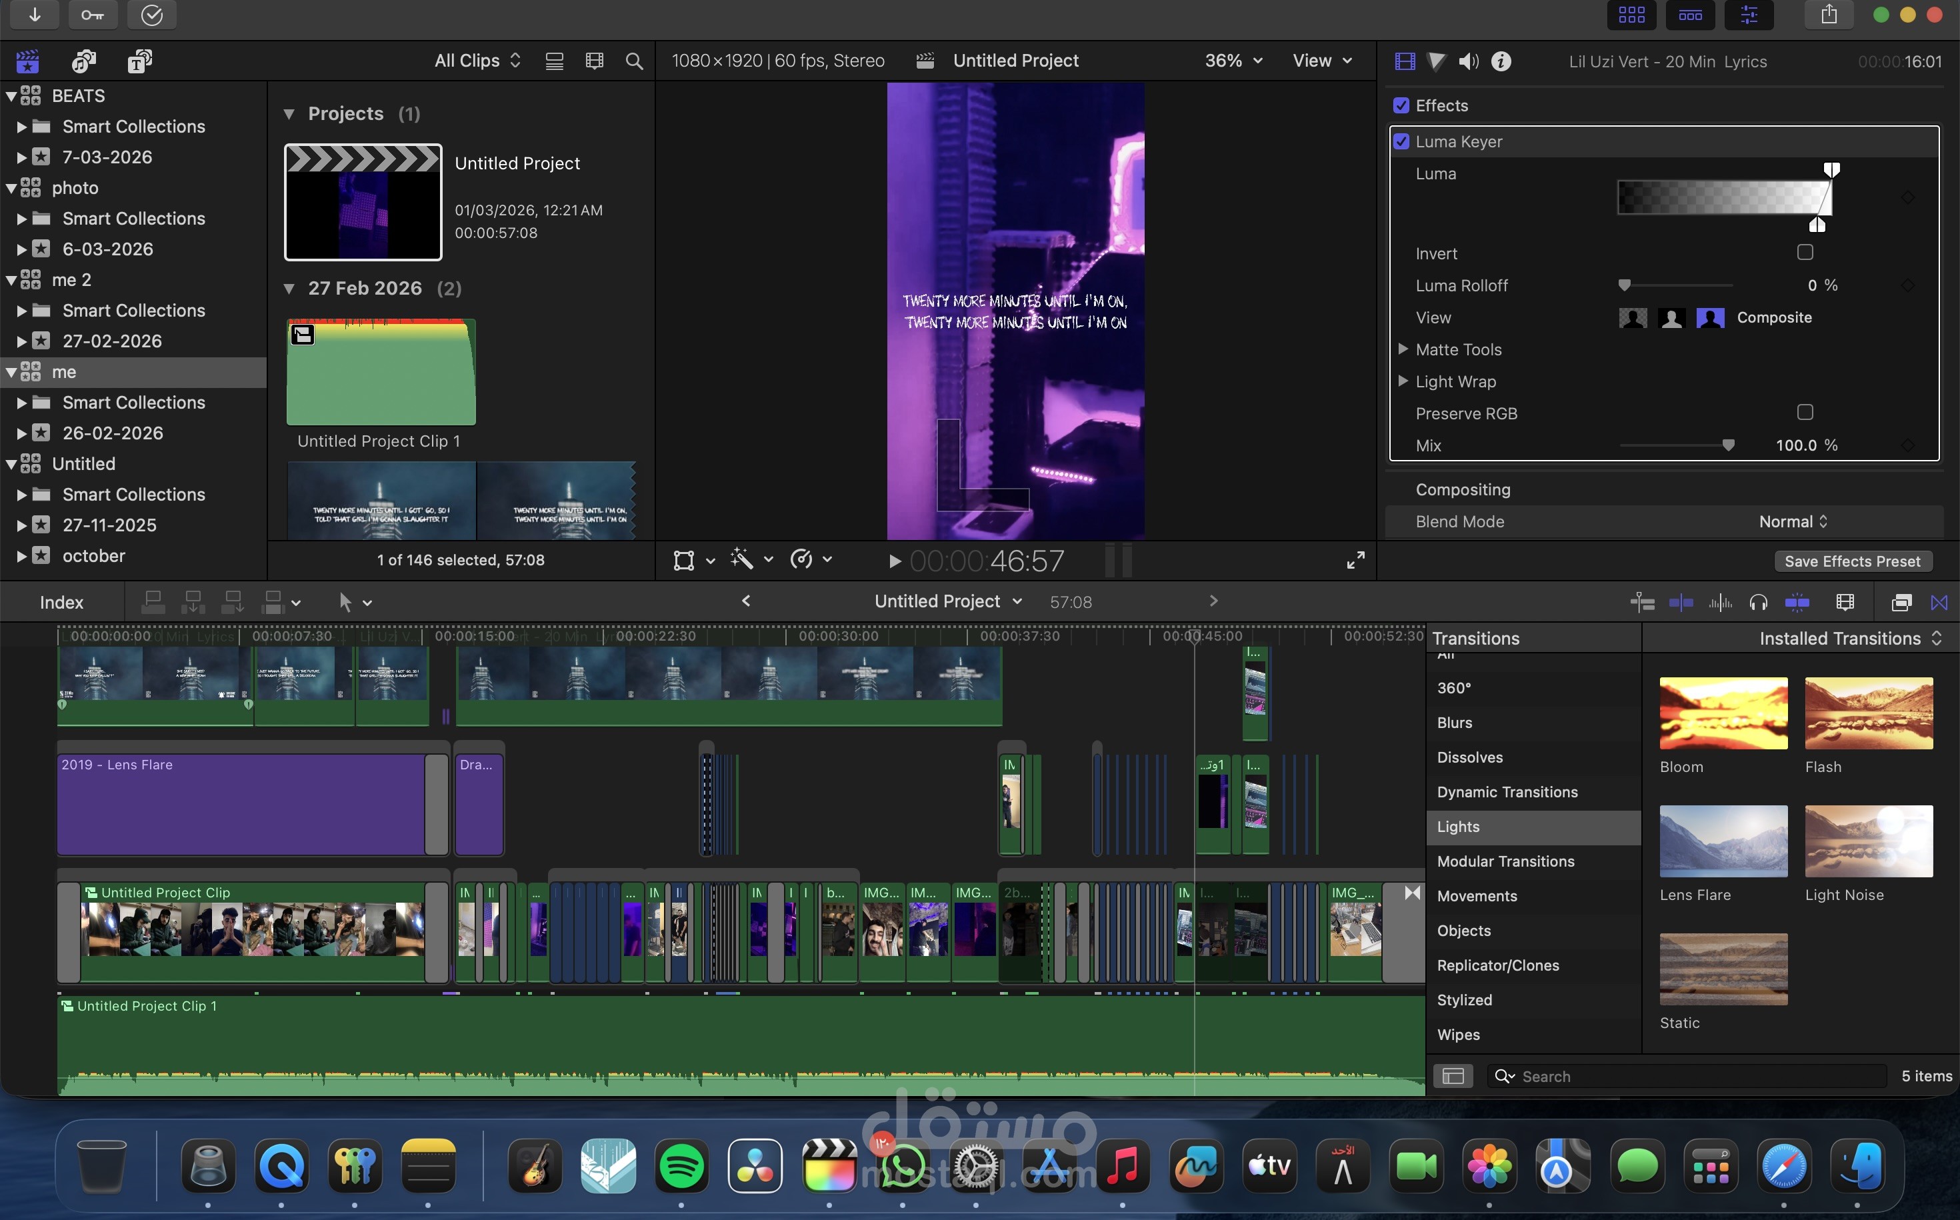Enter fullscreen viewer mode
The height and width of the screenshot is (1220, 1960).
(x=1355, y=560)
